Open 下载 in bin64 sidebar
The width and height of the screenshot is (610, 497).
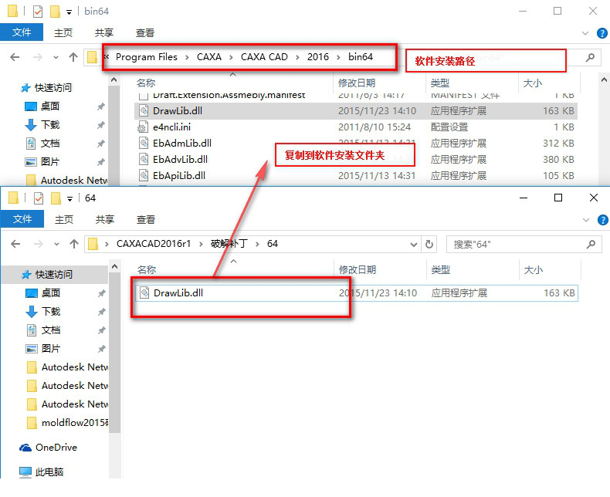coord(49,125)
